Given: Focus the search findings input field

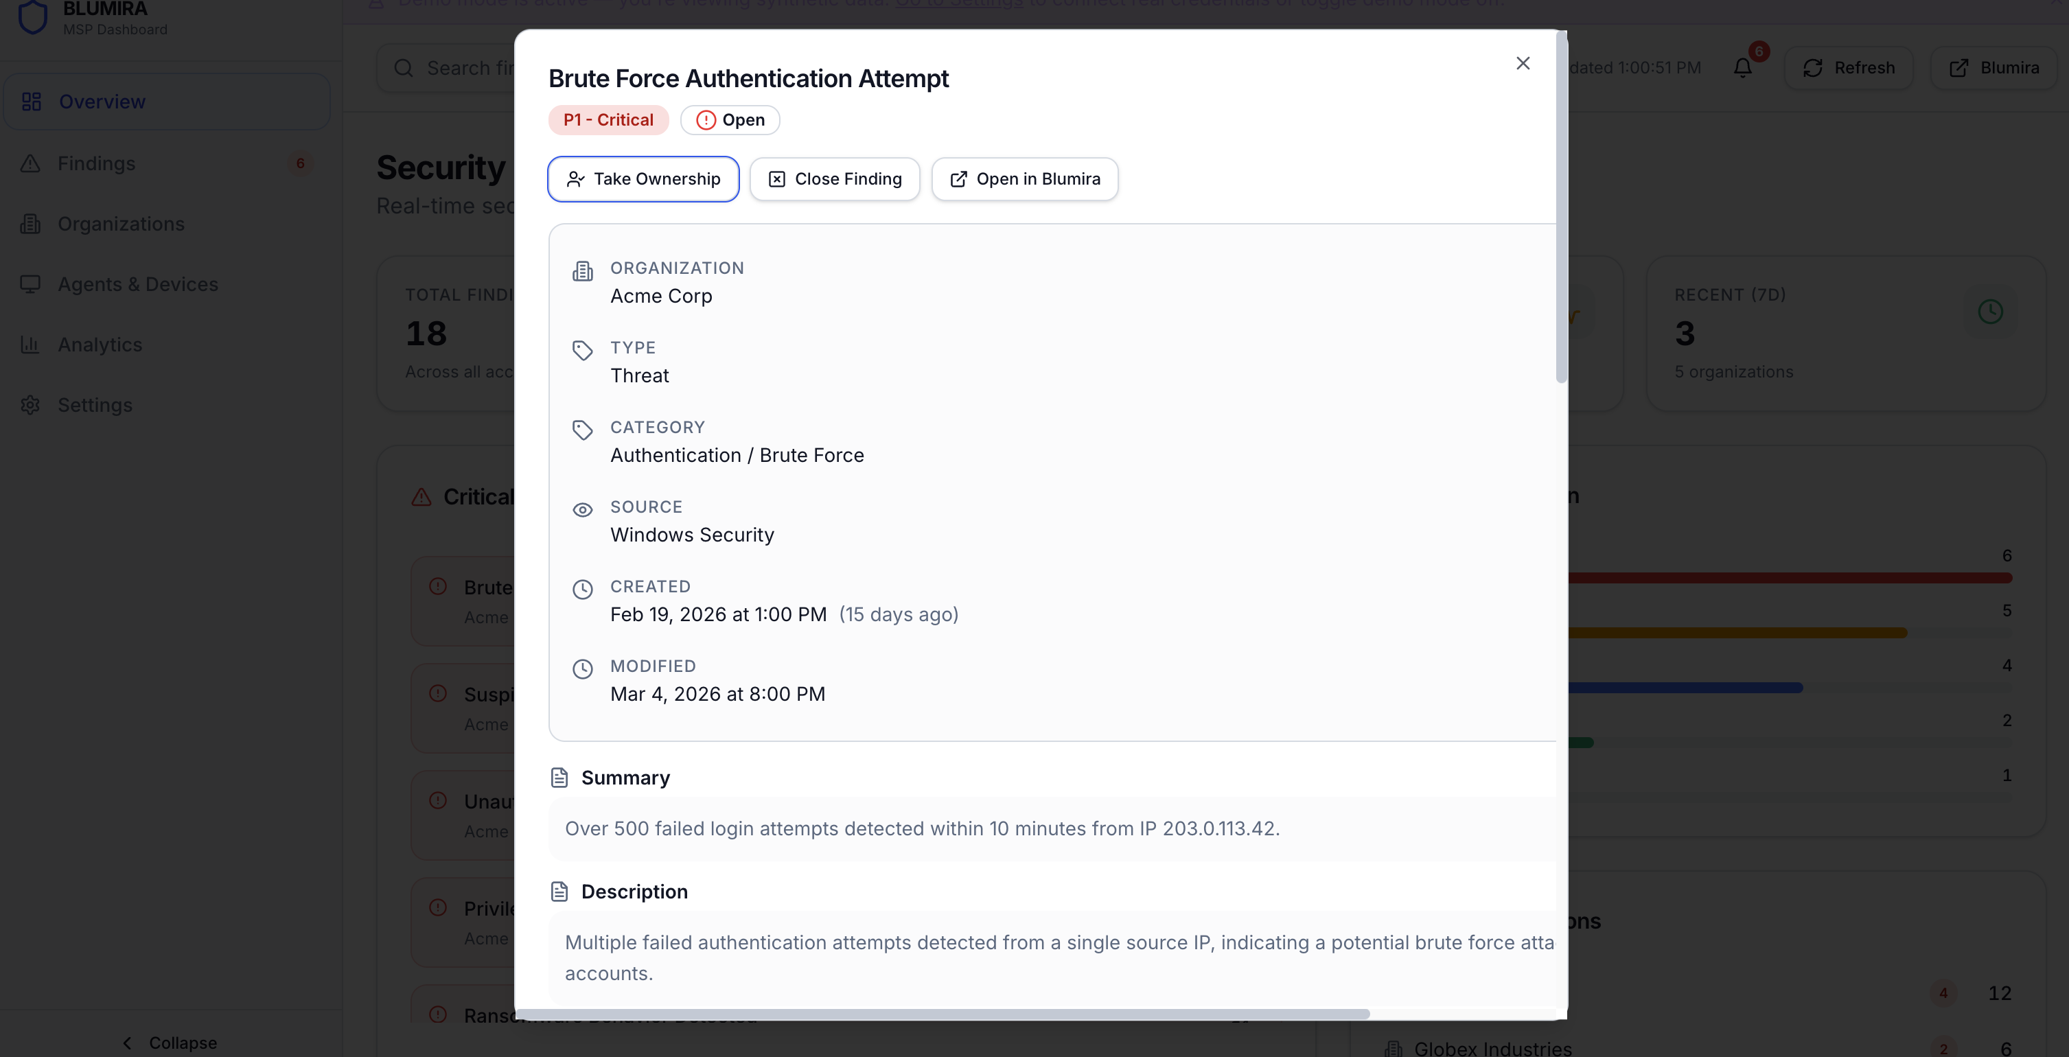Looking at the screenshot, I should pos(466,68).
